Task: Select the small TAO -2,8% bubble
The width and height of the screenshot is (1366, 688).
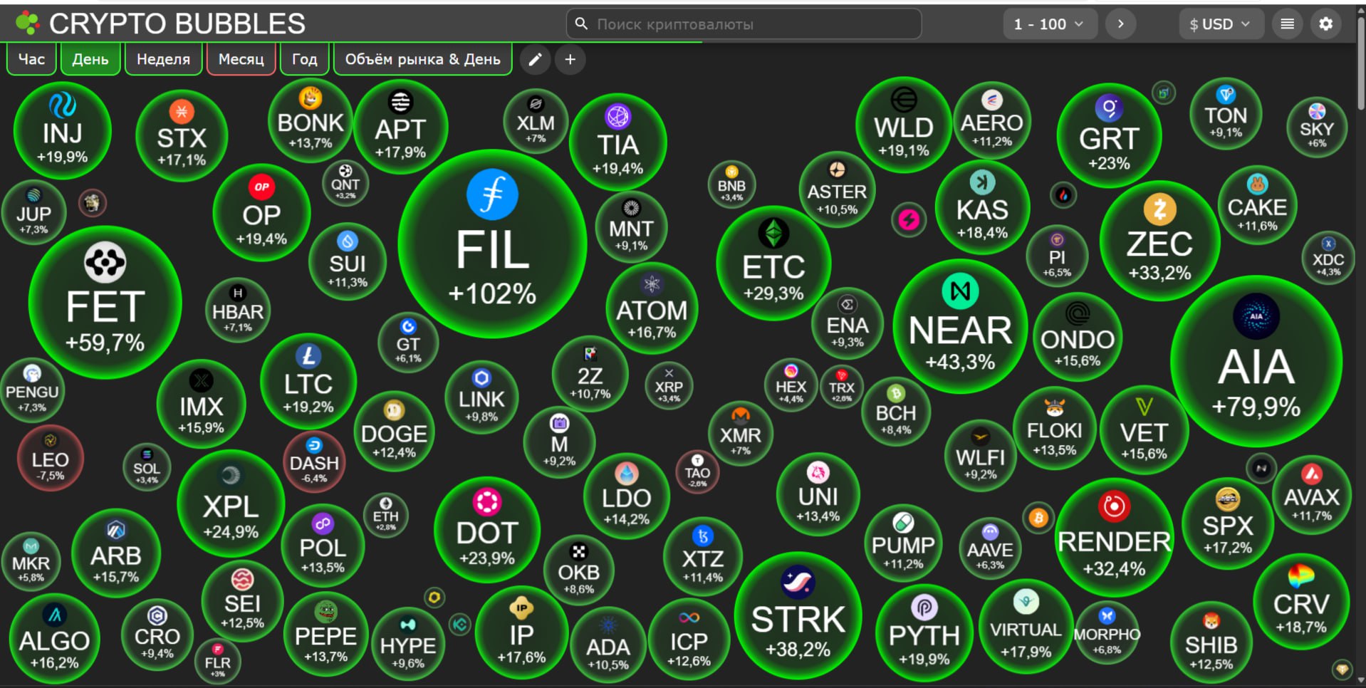Action: (697, 471)
